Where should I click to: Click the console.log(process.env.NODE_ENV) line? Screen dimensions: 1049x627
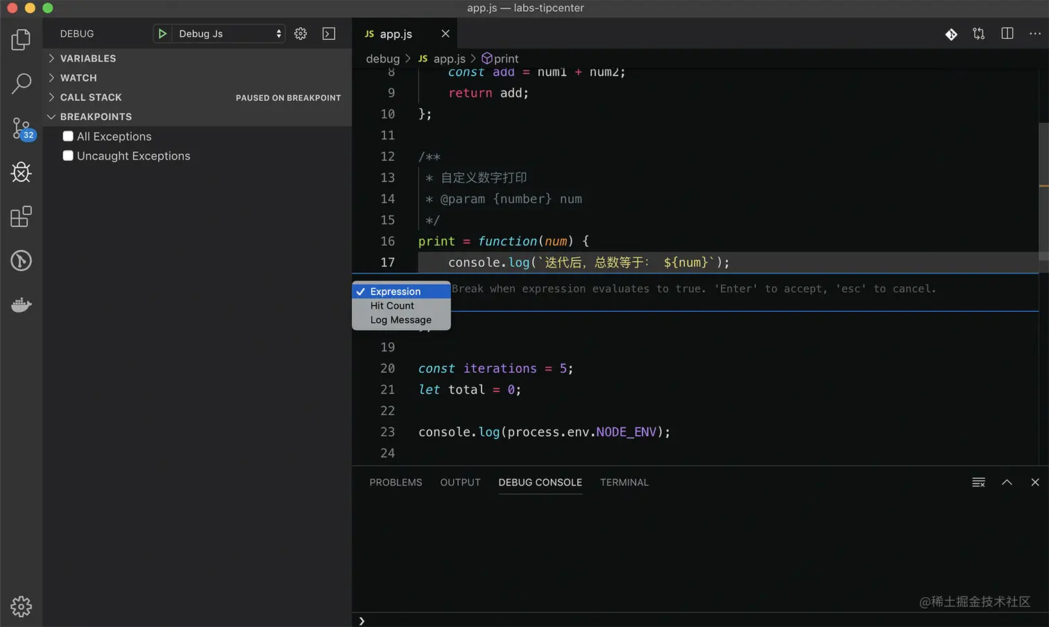[545, 432]
